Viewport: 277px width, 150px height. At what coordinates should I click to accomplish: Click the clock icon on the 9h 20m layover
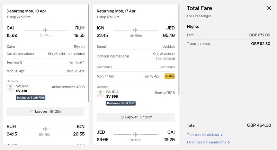point(32,112)
